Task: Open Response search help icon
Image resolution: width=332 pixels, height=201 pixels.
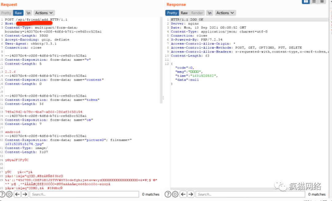Action: point(168,194)
